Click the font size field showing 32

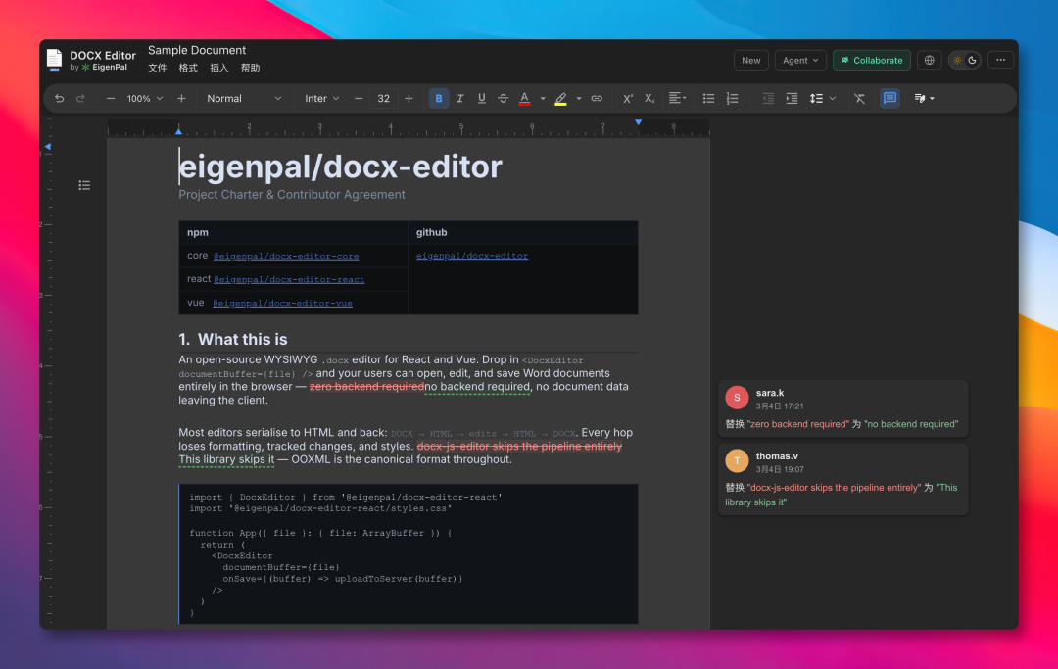click(x=383, y=99)
